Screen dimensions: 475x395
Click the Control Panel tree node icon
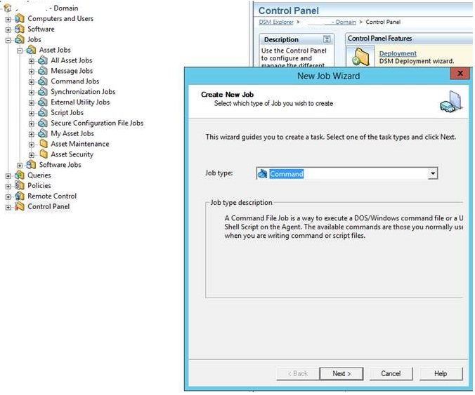point(20,206)
